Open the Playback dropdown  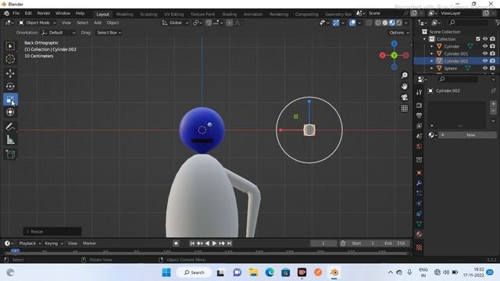click(x=30, y=243)
